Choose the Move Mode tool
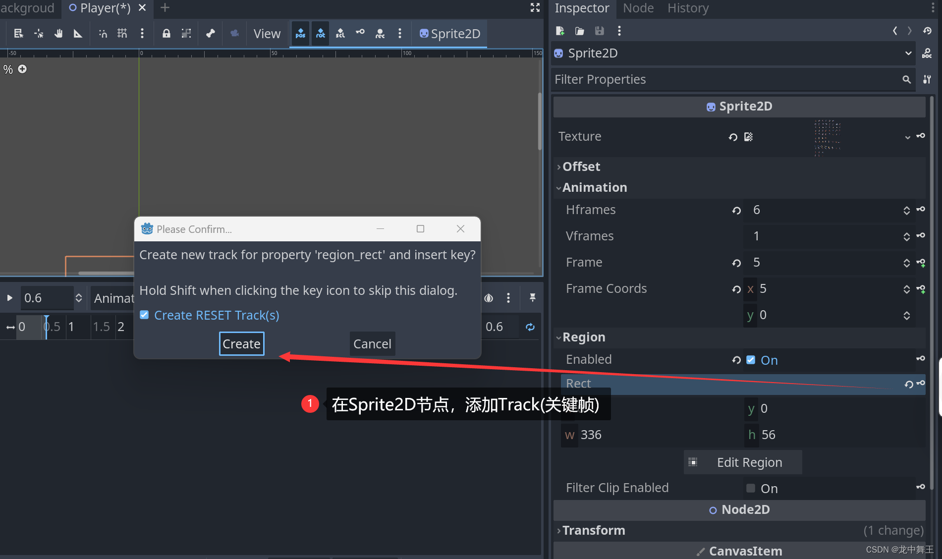 click(39, 33)
